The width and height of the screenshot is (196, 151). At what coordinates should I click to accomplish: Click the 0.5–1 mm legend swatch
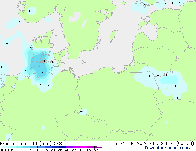[12, 147]
